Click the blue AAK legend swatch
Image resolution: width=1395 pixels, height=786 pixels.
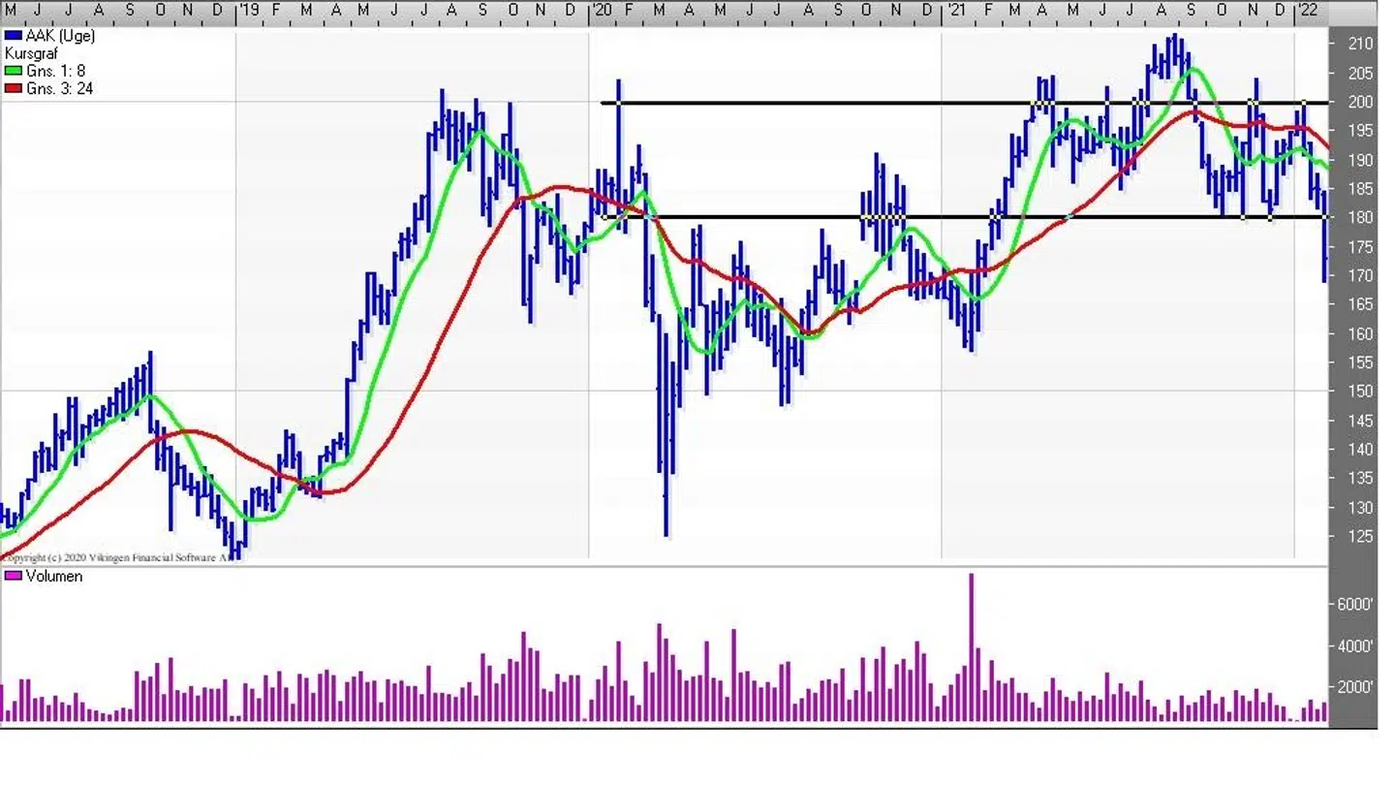(14, 36)
